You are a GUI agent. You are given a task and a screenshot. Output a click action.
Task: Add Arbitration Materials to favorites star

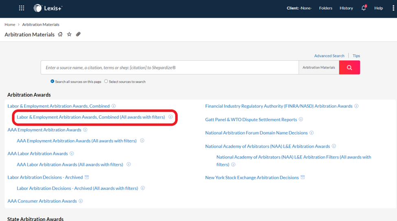click(69, 34)
